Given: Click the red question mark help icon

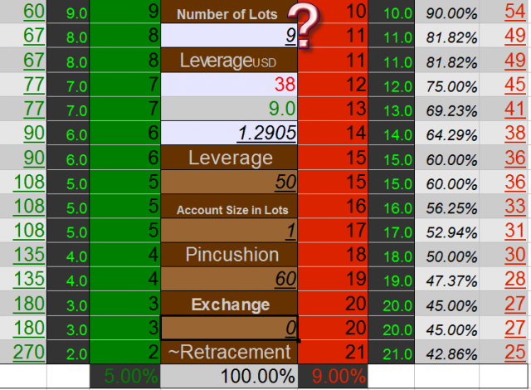Looking at the screenshot, I should click(304, 25).
